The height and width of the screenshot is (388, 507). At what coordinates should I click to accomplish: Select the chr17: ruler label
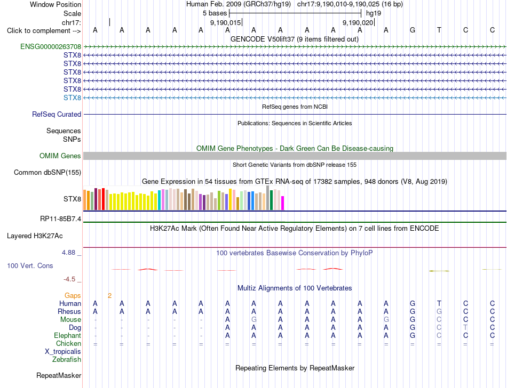(72, 22)
